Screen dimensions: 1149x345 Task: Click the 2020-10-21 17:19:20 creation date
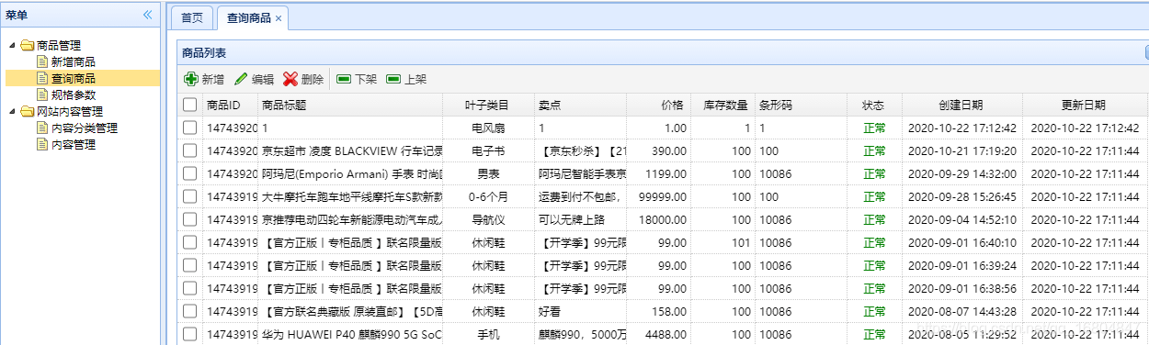[961, 151]
